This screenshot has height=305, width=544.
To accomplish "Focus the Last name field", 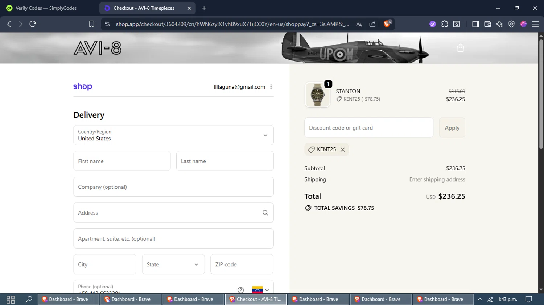I will [x=225, y=161].
